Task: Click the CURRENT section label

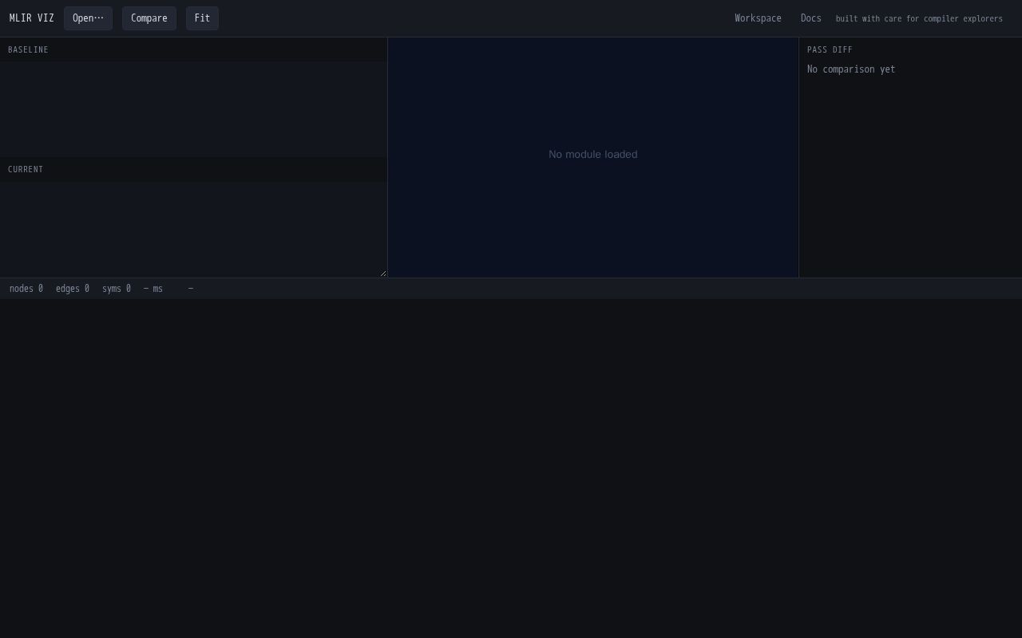Action: tap(26, 169)
